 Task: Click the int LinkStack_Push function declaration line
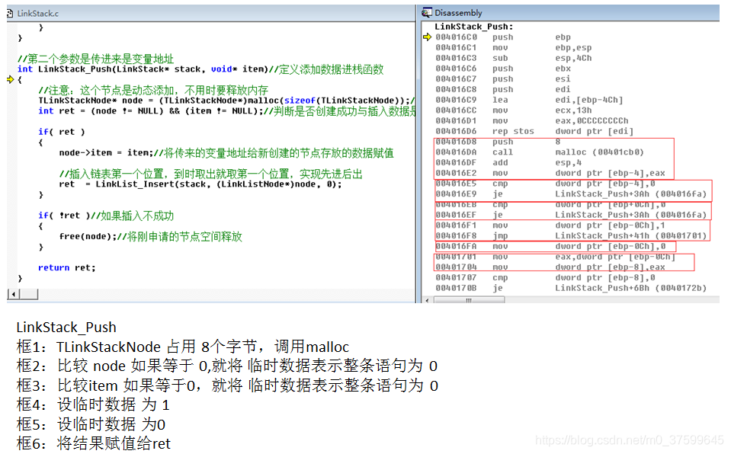coord(200,69)
